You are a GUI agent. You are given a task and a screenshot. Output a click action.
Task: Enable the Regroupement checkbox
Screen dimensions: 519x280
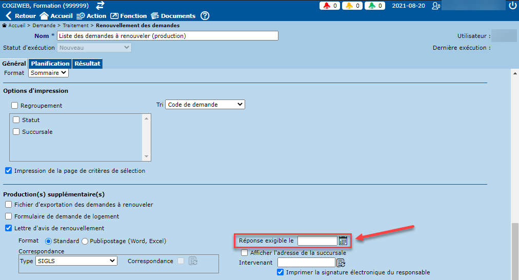(14, 106)
